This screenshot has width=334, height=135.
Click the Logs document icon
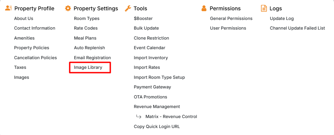pos(264,8)
